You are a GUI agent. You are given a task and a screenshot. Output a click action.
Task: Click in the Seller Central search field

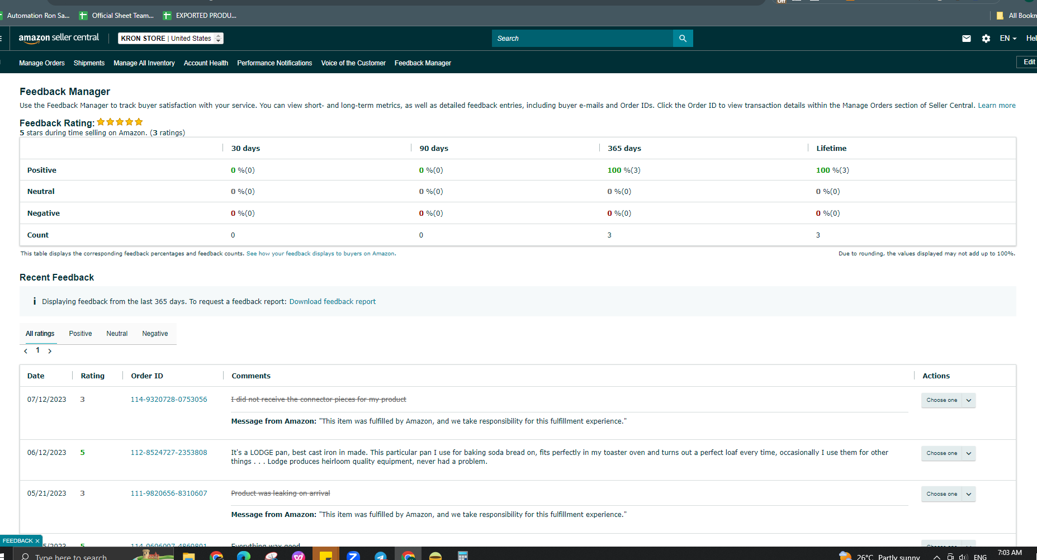click(x=583, y=39)
